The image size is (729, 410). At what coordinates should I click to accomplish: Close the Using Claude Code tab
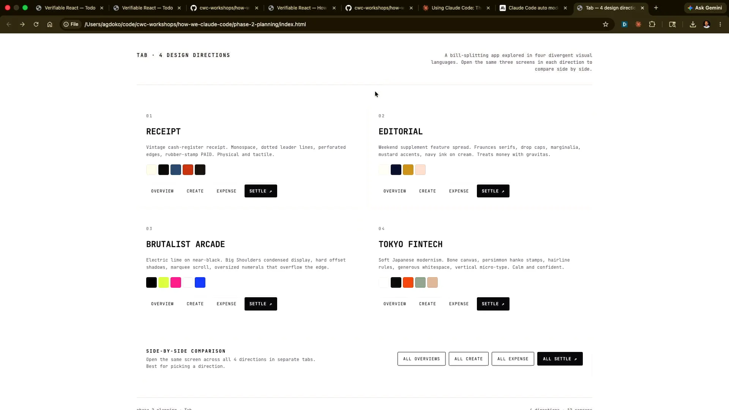point(488,8)
